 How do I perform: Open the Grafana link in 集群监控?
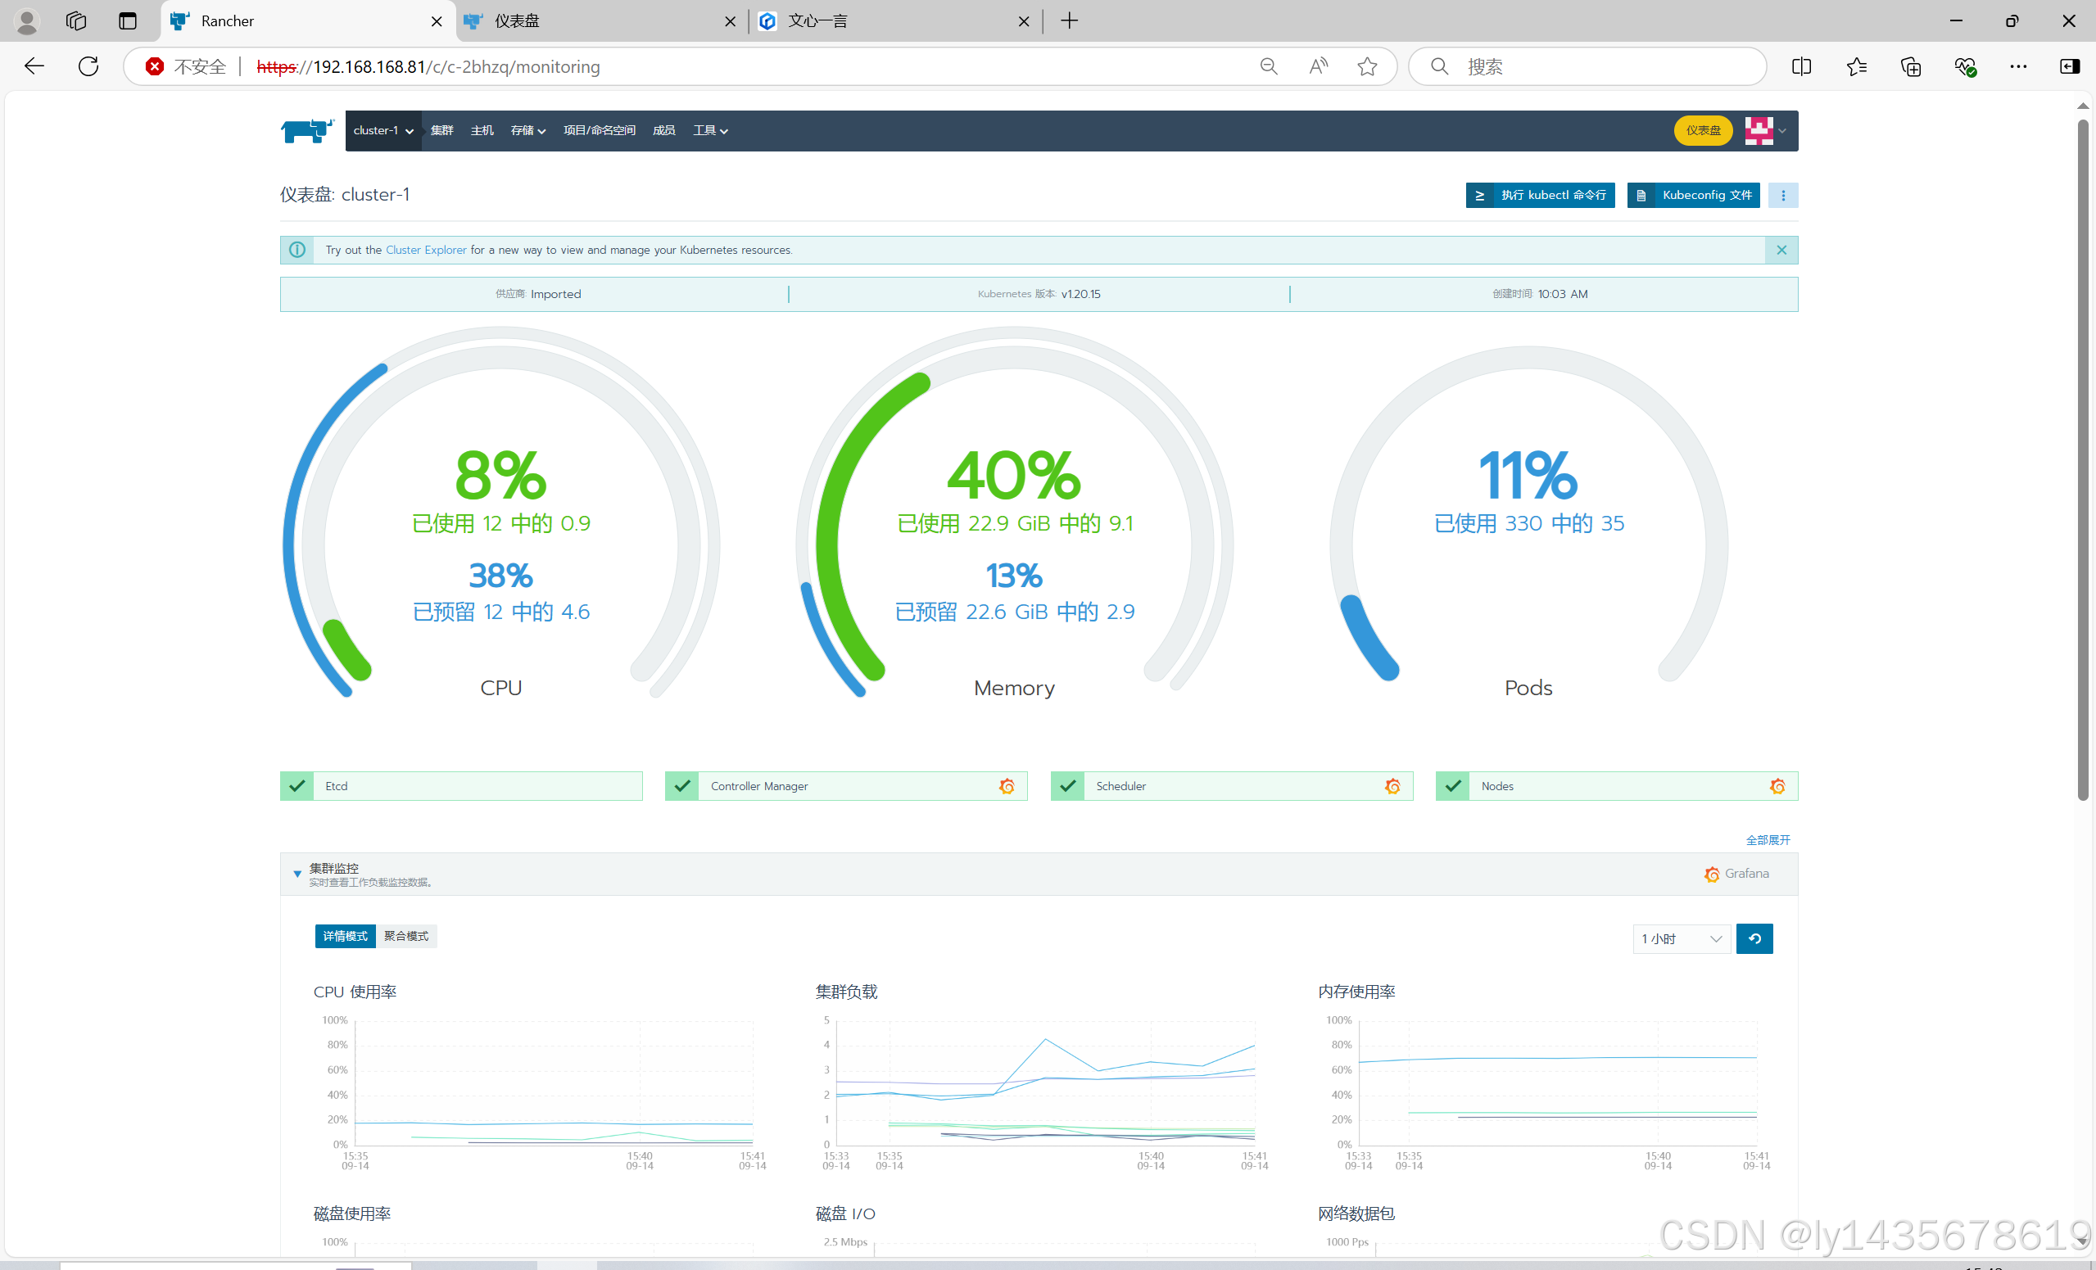(1736, 875)
